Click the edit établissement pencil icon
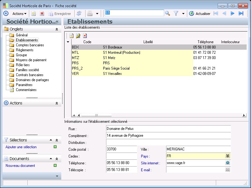Image resolution: width=251 pixels, height=188 pixels. (78, 36)
